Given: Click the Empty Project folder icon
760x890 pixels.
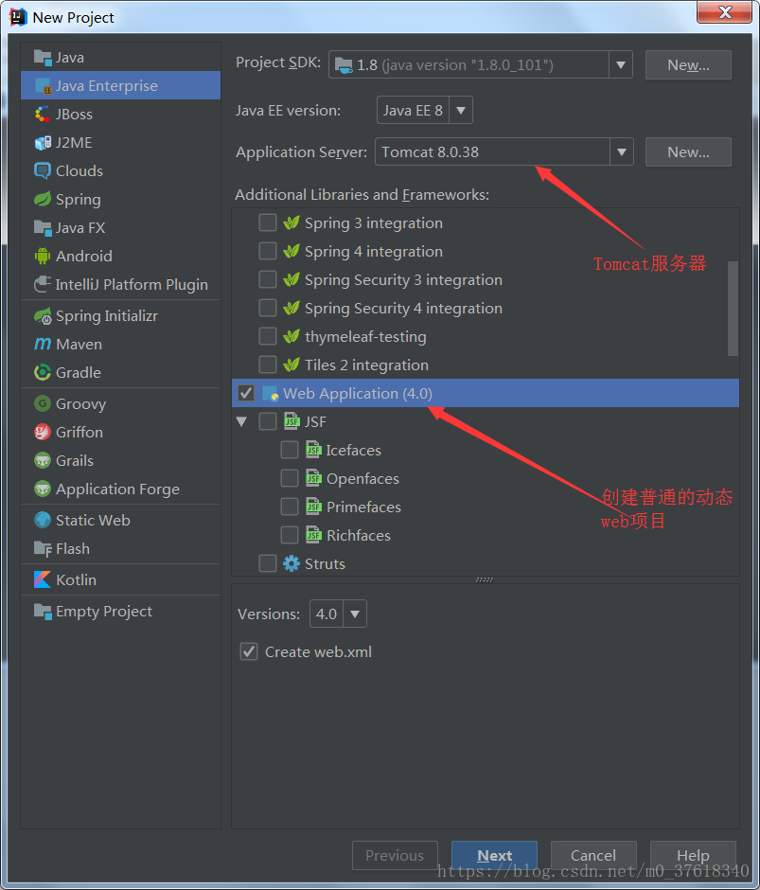Looking at the screenshot, I should (x=43, y=612).
